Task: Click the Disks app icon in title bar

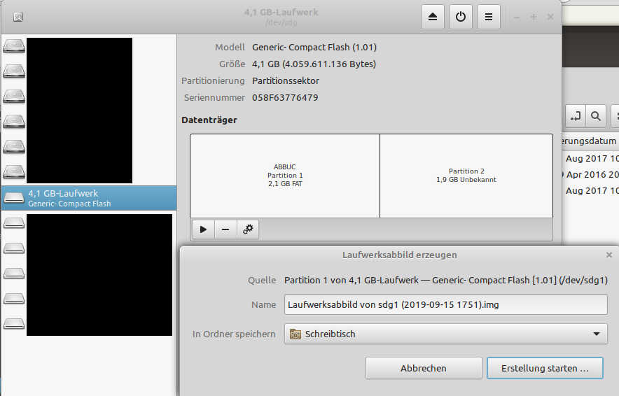Action: tap(18, 17)
